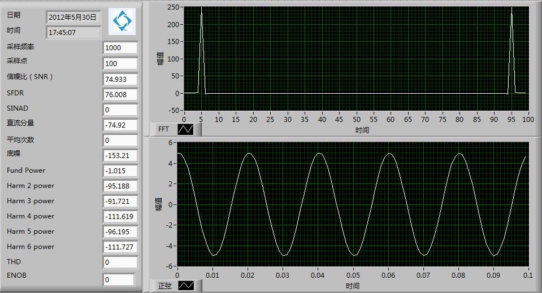Click the sine wave crest at 0.02

(x=248, y=153)
